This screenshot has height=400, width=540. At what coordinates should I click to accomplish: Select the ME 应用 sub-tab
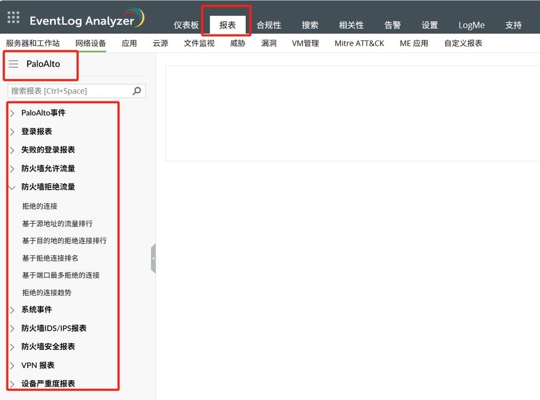[414, 43]
